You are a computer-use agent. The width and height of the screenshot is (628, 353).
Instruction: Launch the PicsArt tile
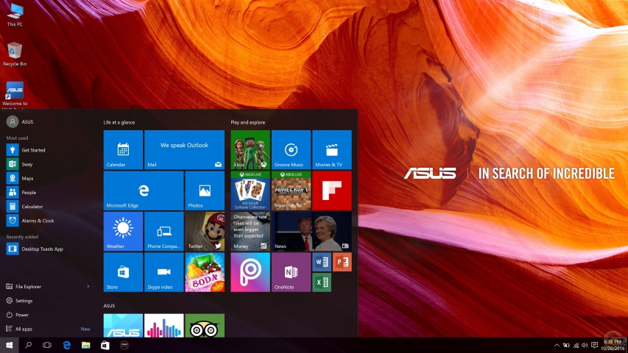[x=250, y=272]
